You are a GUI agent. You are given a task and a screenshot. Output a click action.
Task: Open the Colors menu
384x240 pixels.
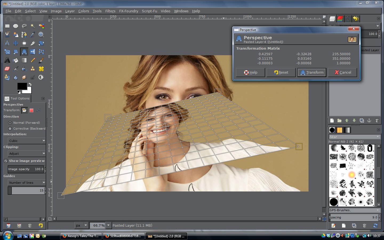click(83, 11)
